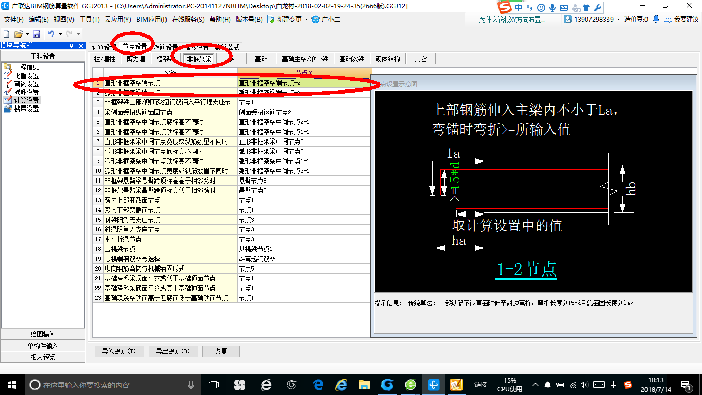
Task: Open the 单构件输入 section
Action: 43,346
